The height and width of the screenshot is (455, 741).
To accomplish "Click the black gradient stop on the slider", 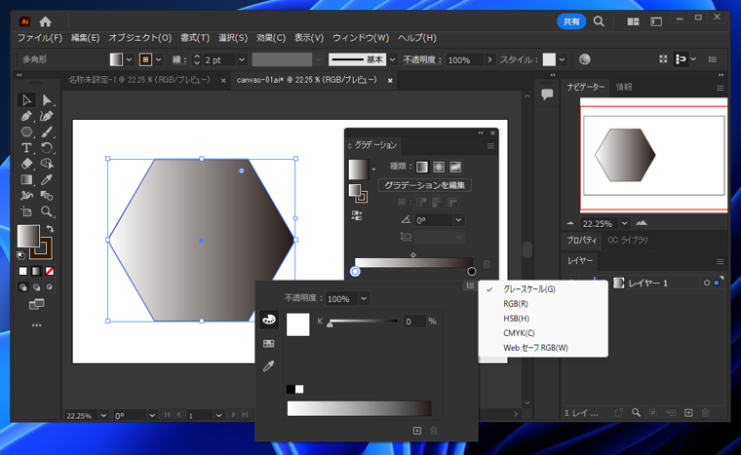I will point(472,272).
